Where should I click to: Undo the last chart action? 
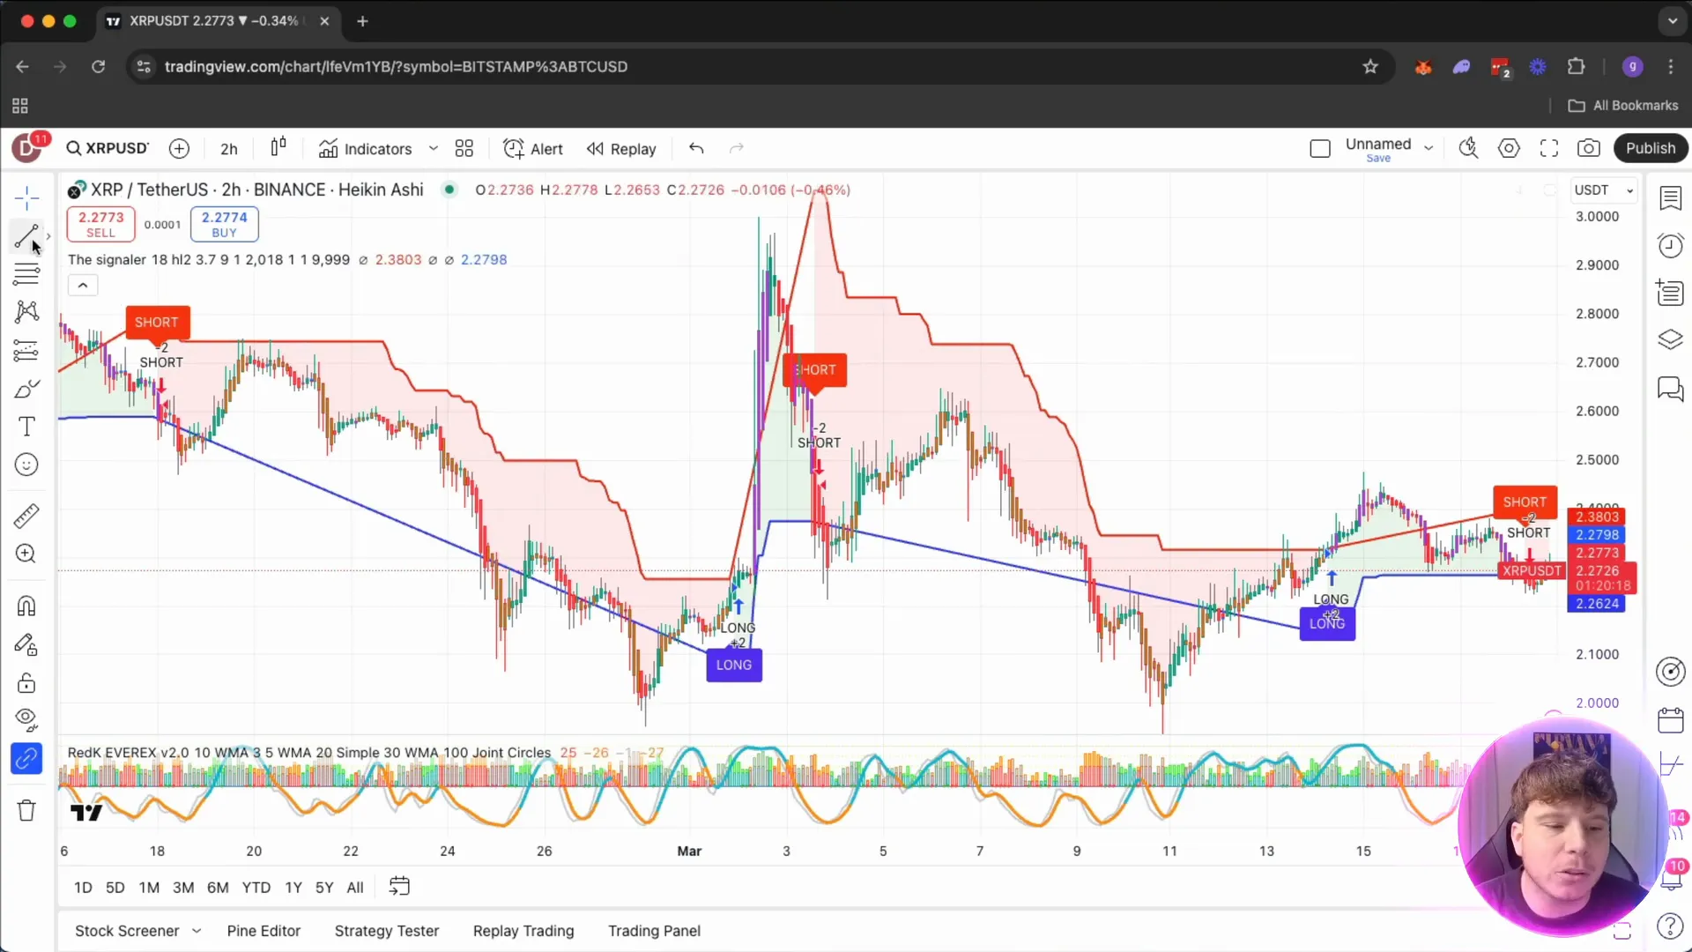(x=696, y=148)
